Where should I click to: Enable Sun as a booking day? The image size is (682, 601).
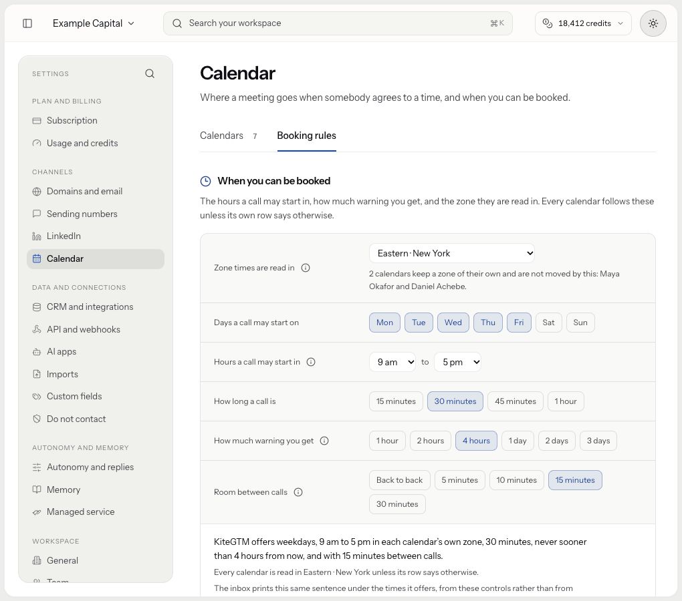[580, 323]
